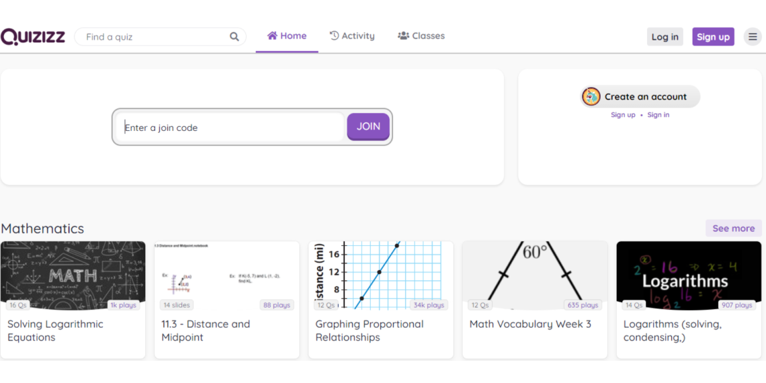Focus the Find a quiz search field
The width and height of the screenshot is (766, 383).
[155, 37]
